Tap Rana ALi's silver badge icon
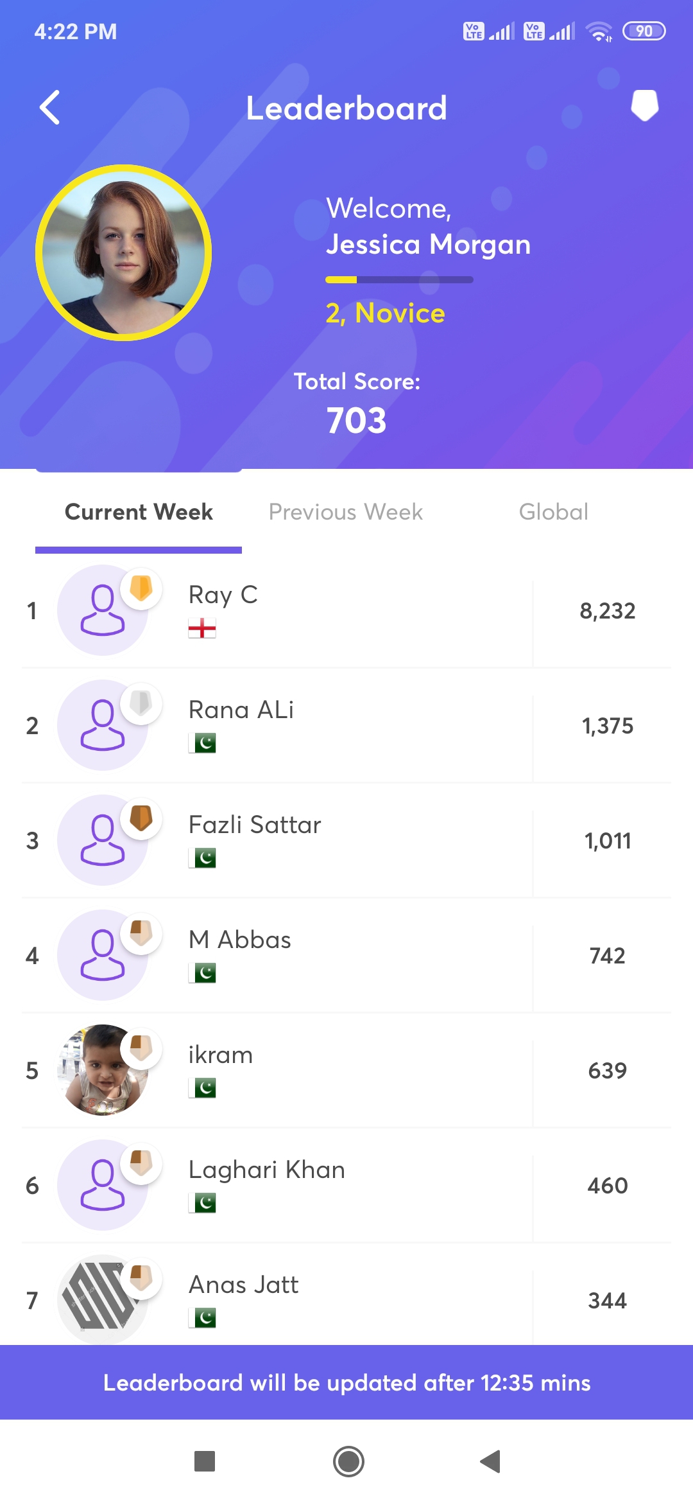 tap(141, 703)
